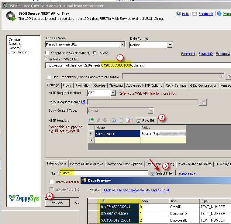Screen dimensions: 231x224
Task: Click the sample raw data link
Action: (x=136, y=190)
